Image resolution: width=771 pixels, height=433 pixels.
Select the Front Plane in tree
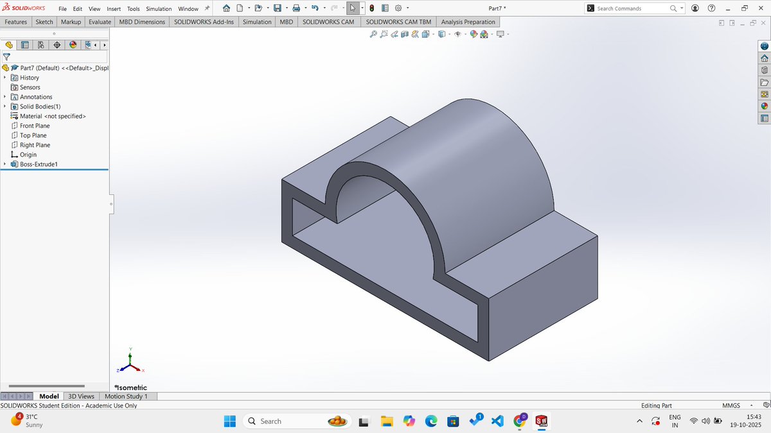35,126
